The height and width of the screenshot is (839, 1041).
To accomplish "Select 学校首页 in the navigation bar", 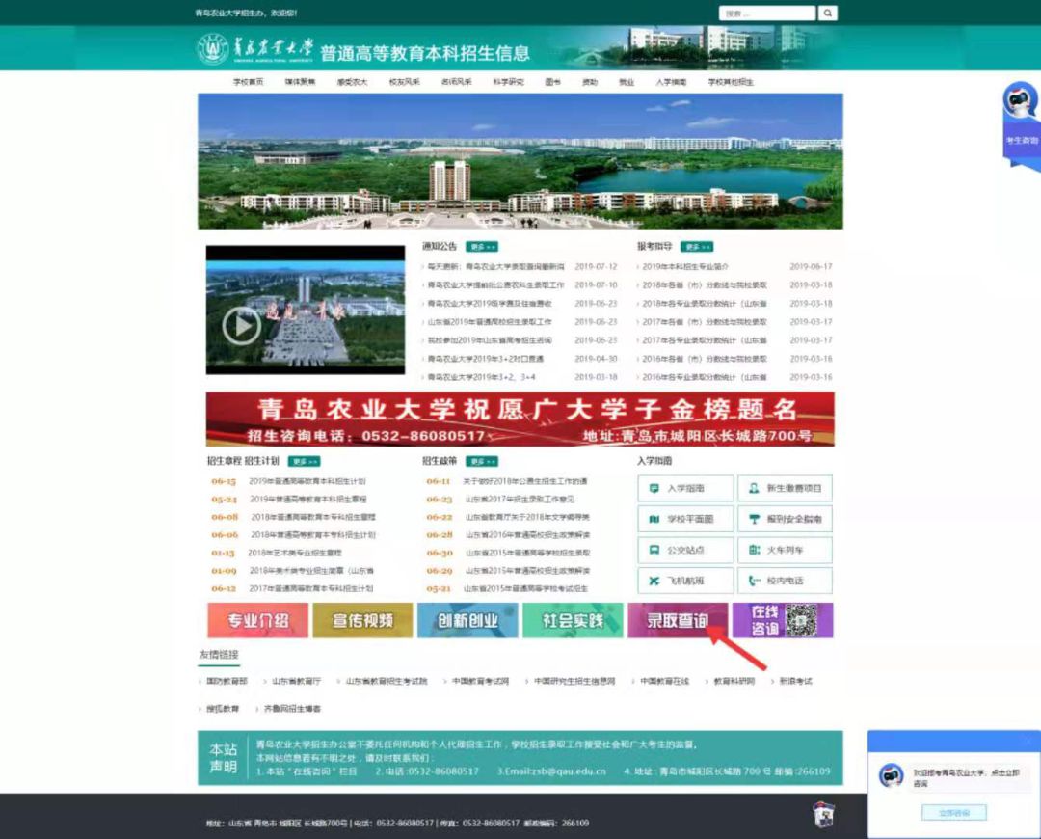I will 249,82.
